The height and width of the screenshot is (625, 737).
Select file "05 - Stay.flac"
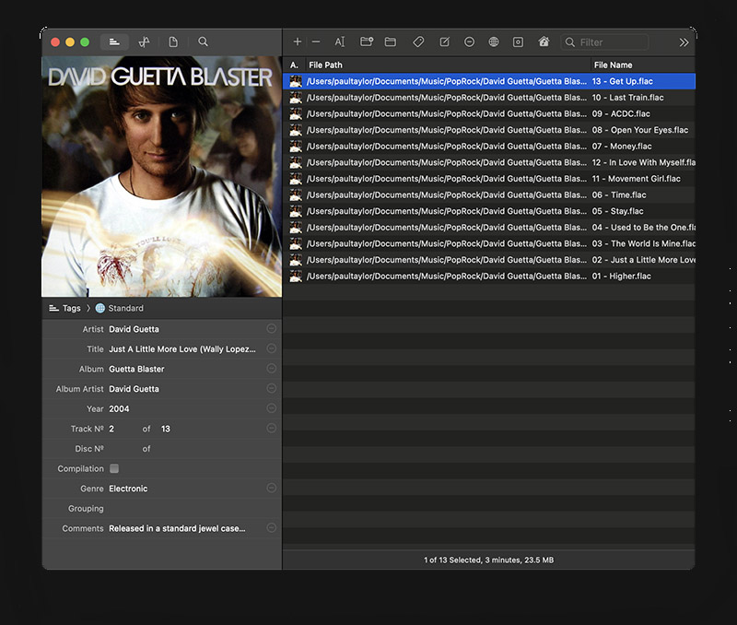[489, 211]
